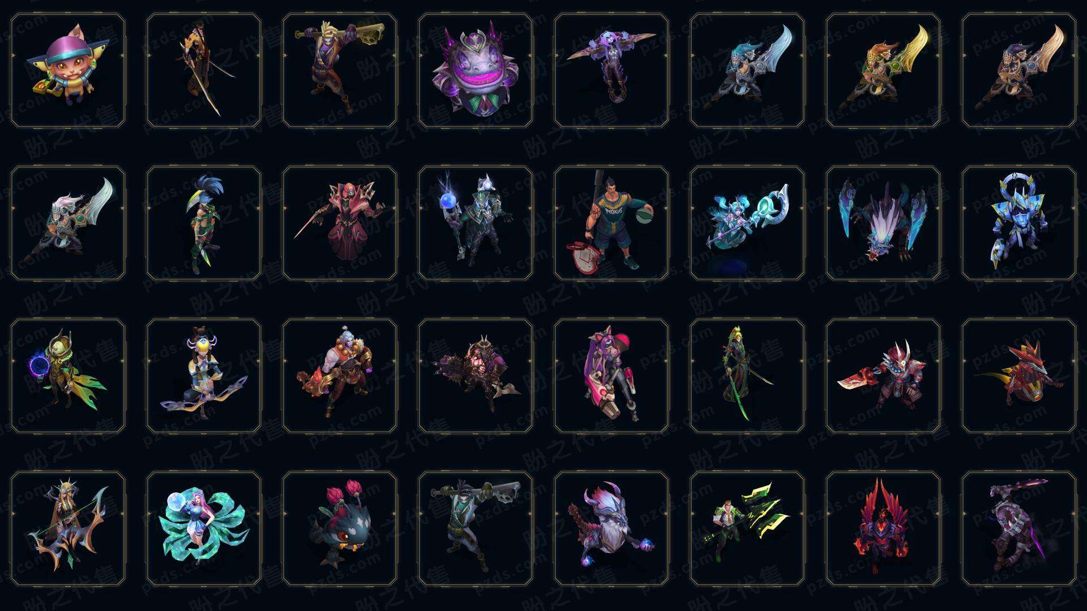Pick the girl with teal crystal tails
1087x611 pixels.
pos(204,528)
